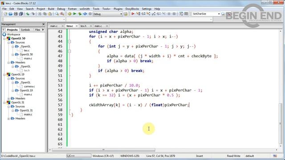This screenshot has height=160, width=285.
Task: Start debugging with red arrow icon
Action: 133,14
